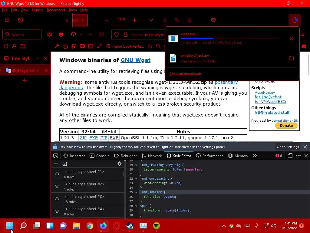The height and width of the screenshot is (233, 310).
Task: Open the History menu
Action: [37, 10]
